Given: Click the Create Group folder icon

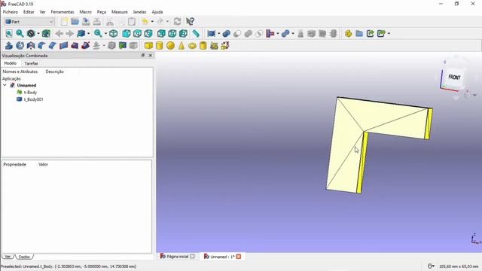Looking at the screenshot, I should pos(359,33).
